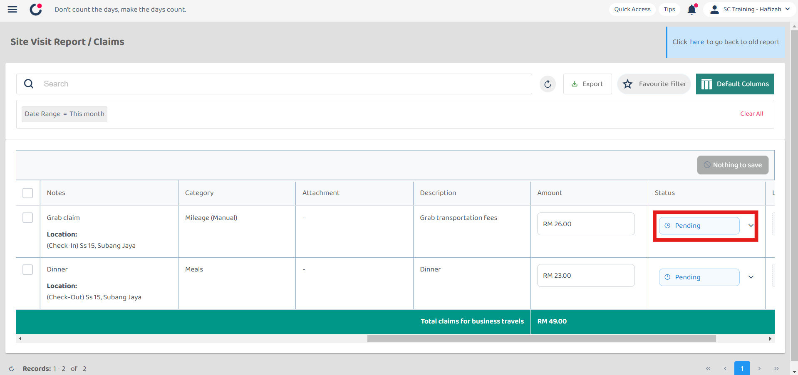The height and width of the screenshot is (375, 798).
Task: Open the status dropdown arrow for Grab claim
Action: tap(751, 225)
